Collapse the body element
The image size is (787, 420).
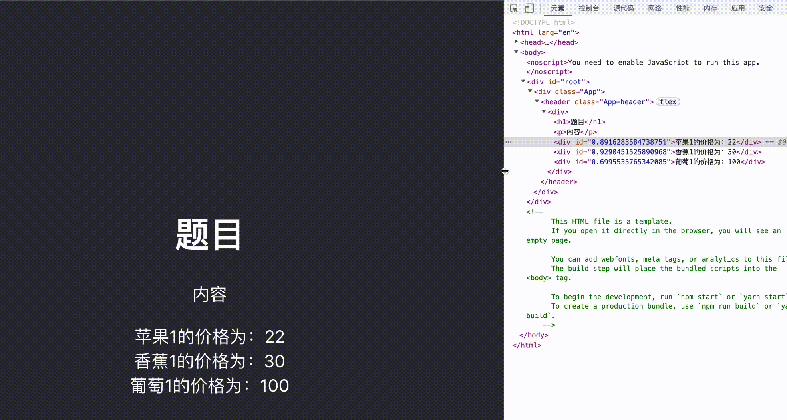(516, 52)
